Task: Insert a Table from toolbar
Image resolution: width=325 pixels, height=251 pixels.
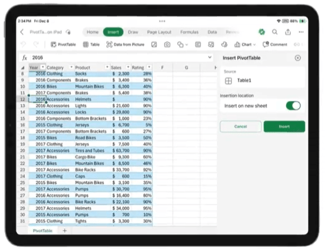Action: click(x=91, y=45)
